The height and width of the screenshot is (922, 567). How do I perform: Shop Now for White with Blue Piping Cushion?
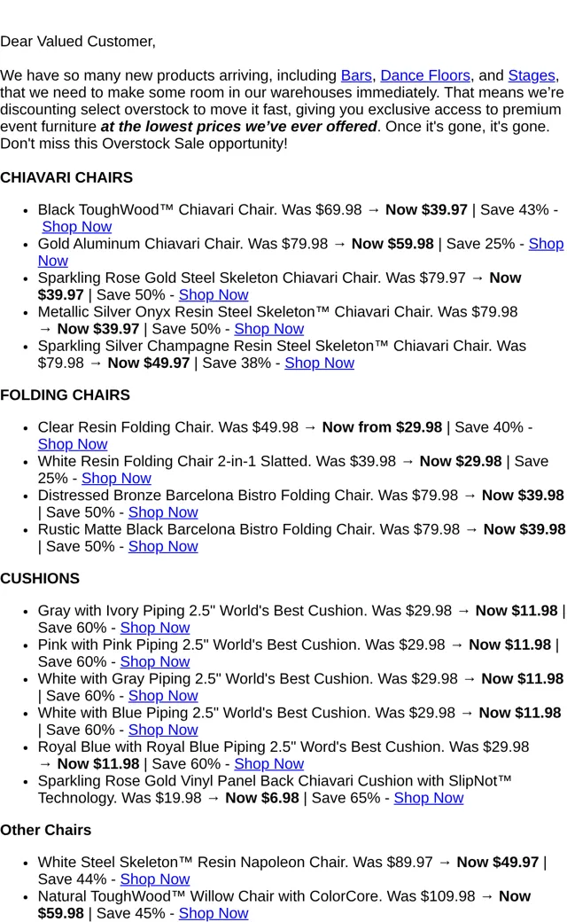(x=163, y=731)
